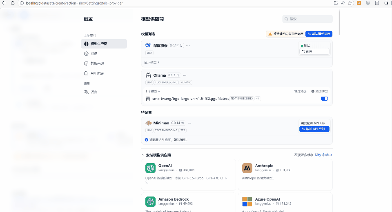The width and height of the screenshot is (392, 212).
Task: Click the split screen icon in address bar
Action: pos(336,3)
